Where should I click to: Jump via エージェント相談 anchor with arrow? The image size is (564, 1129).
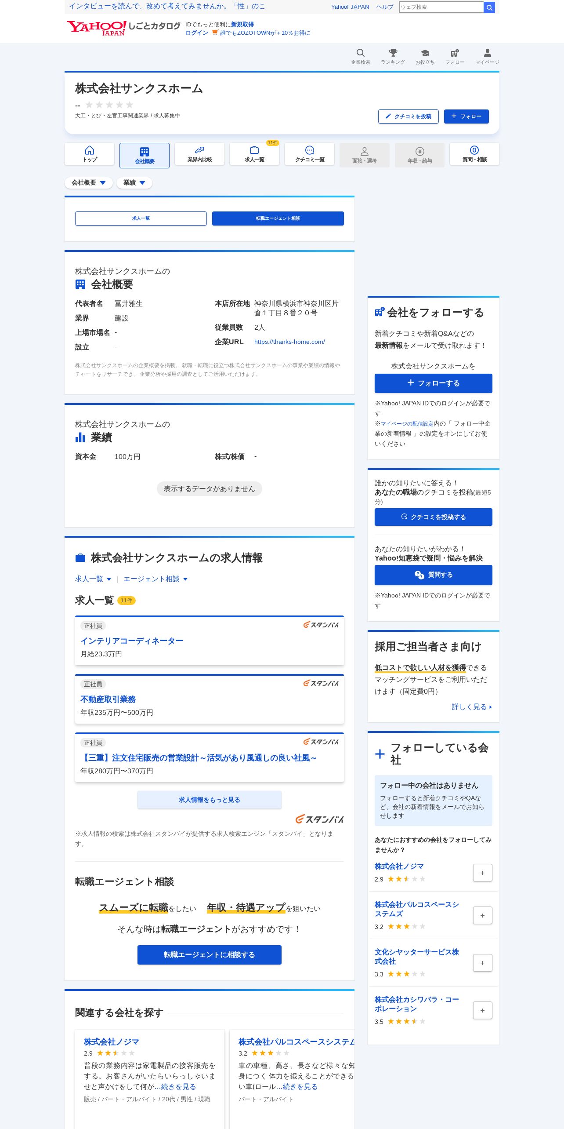155,579
